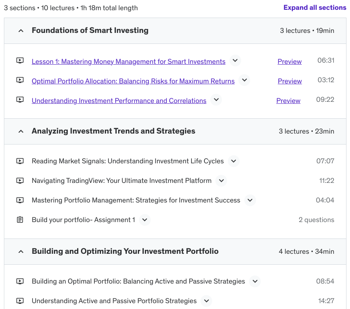Click video icon beside Mastering Portfolio Management
This screenshot has width=350, height=309.
(20, 200)
